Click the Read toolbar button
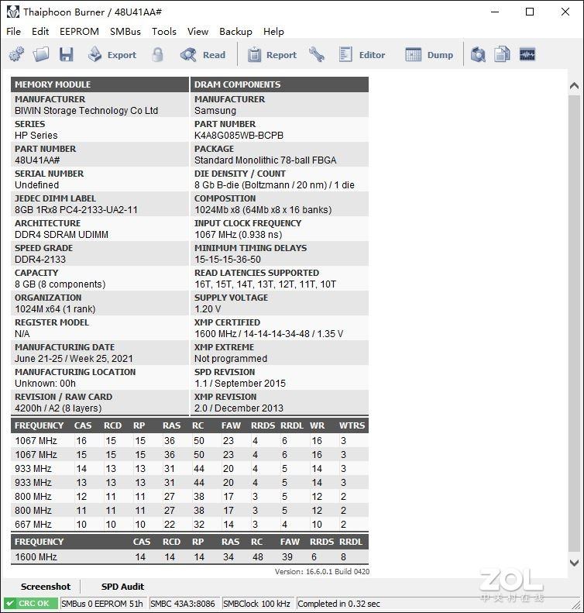Screen dimensions: 584x613 203,55
